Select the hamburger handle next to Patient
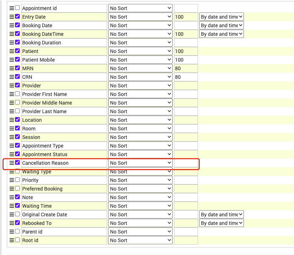The width and height of the screenshot is (294, 255). coord(12,51)
